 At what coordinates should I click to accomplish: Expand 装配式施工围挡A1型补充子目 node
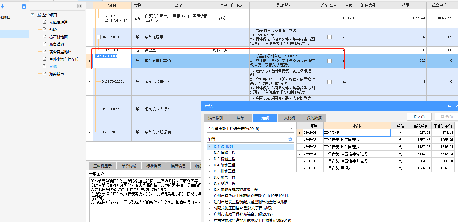click(210, 208)
